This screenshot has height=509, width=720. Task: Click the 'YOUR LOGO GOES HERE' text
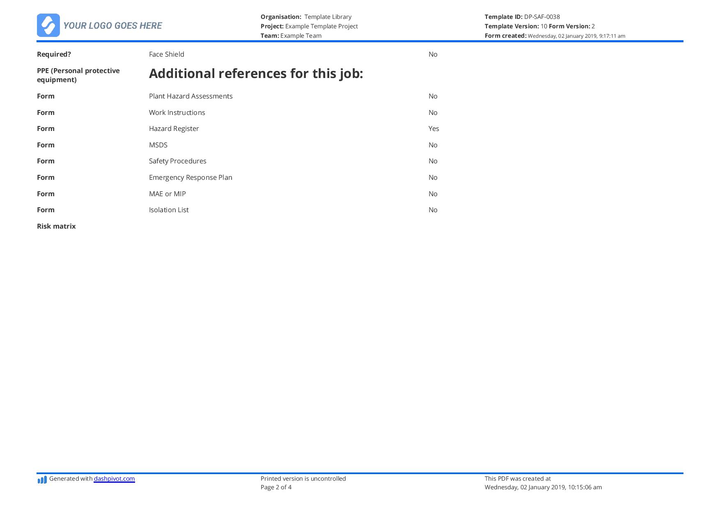coord(112,25)
